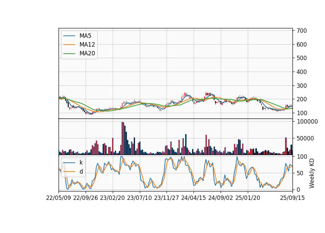Click the 0 KD axis label

pos(299,189)
